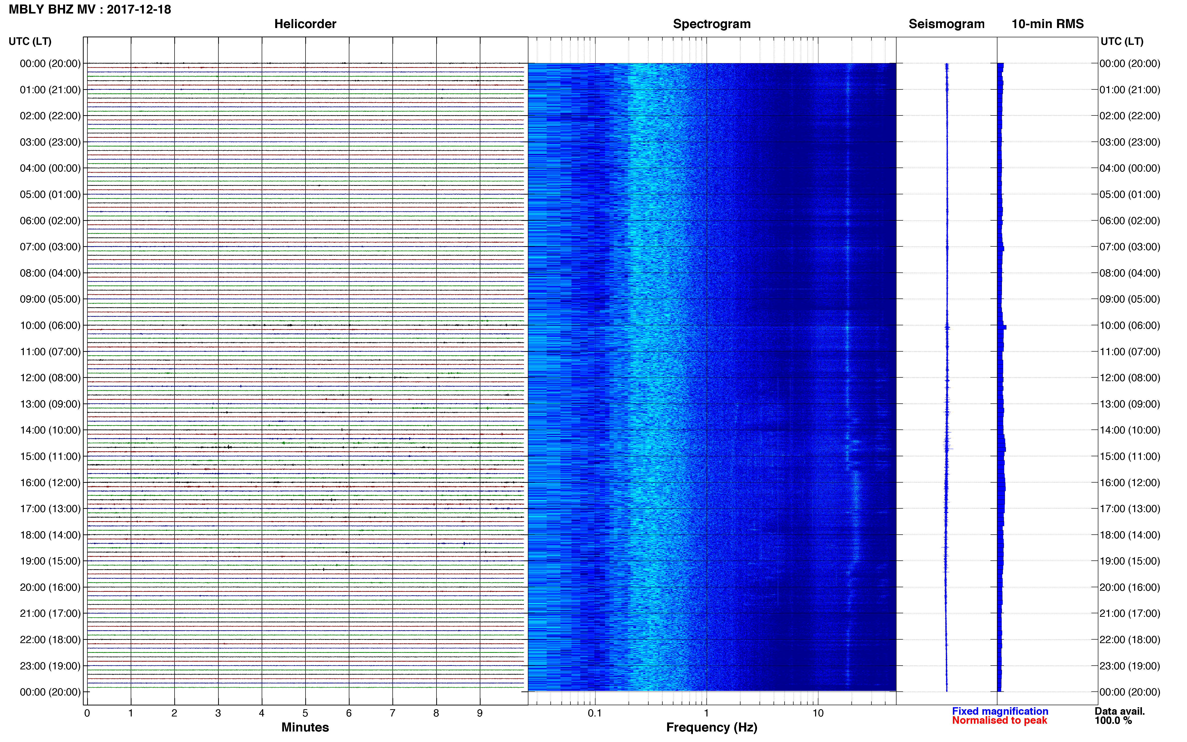Click '09:00 (05:00)' on the left time axis
1187x742 pixels.
pyautogui.click(x=50, y=299)
